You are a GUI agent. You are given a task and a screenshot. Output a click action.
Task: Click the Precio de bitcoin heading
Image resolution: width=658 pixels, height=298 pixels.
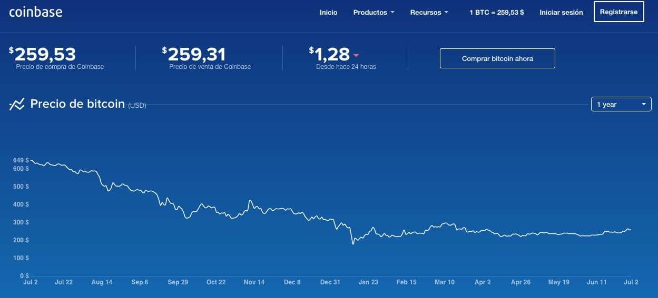(x=77, y=104)
